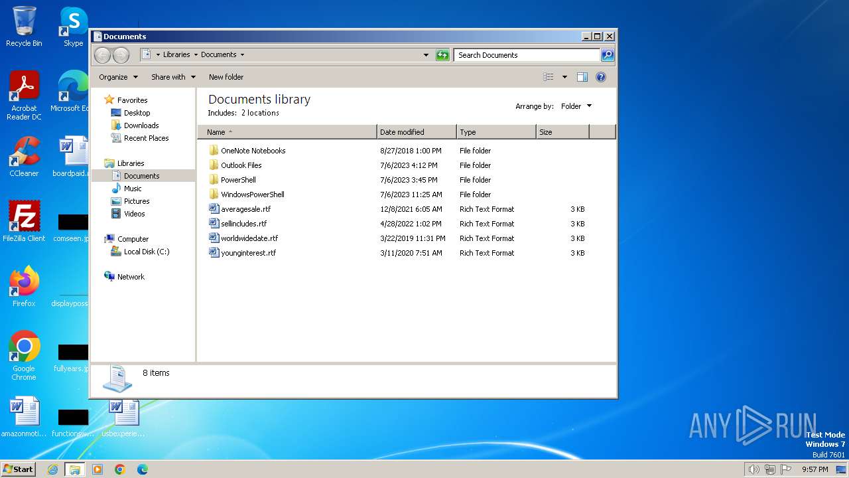Click inside the Search Documents field

click(527, 55)
